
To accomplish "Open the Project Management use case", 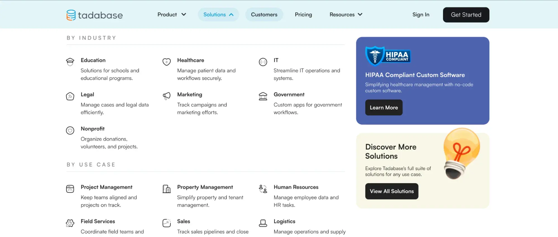I will 106,187.
